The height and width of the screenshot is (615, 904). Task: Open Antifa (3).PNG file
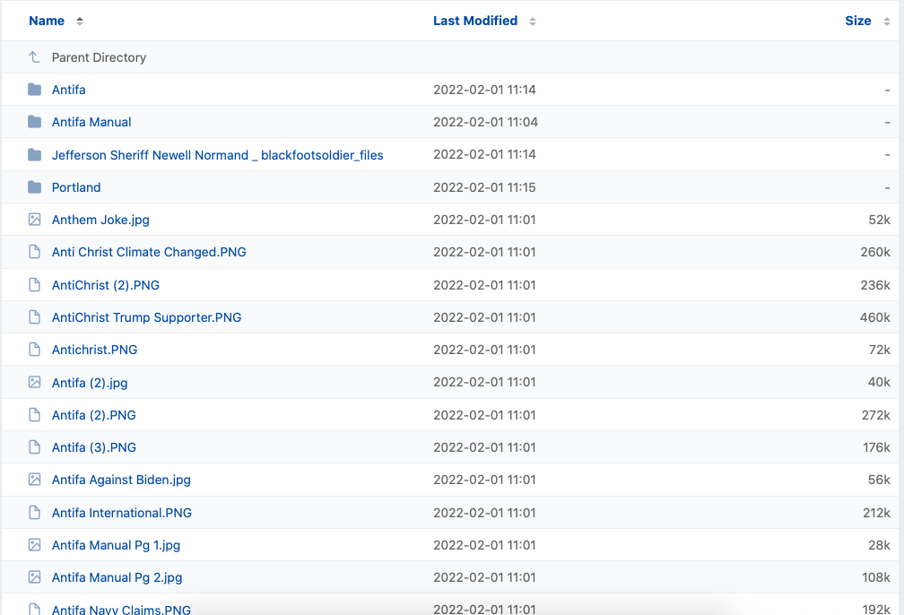[x=94, y=447]
